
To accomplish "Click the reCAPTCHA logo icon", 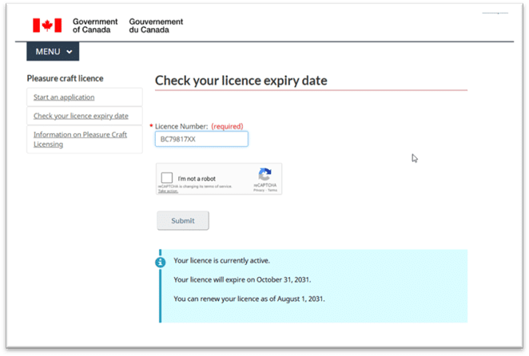I will [265, 173].
